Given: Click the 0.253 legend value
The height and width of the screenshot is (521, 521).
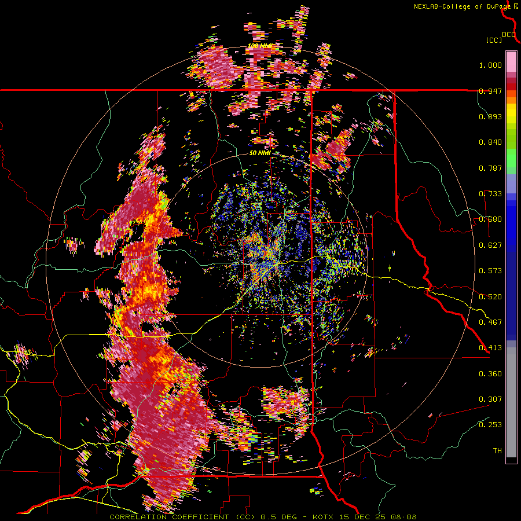Looking at the screenshot, I should pyautogui.click(x=490, y=425).
